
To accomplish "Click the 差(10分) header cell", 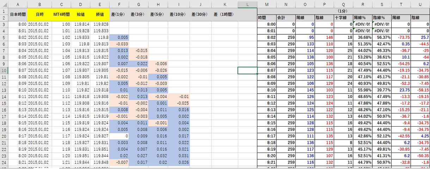I will pos(179,14).
